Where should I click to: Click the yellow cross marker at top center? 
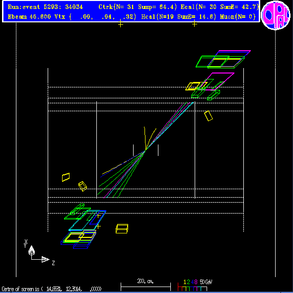pyautogui.click(x=121, y=23)
